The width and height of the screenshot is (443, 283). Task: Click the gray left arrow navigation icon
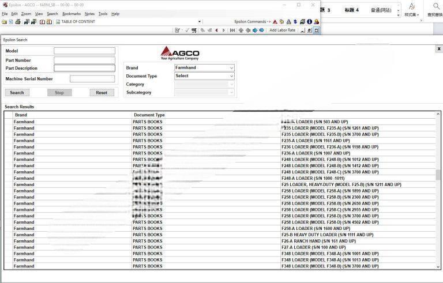(248, 30)
